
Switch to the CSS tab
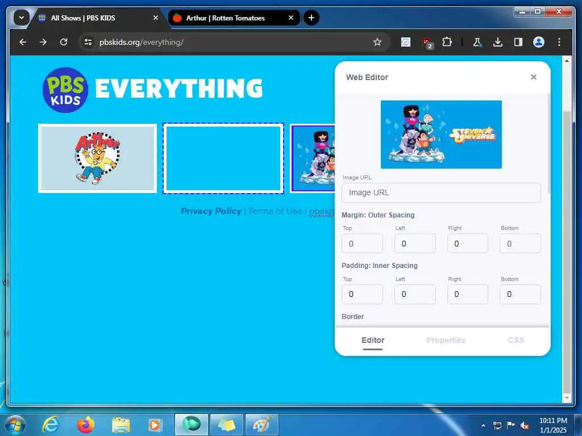[516, 341]
